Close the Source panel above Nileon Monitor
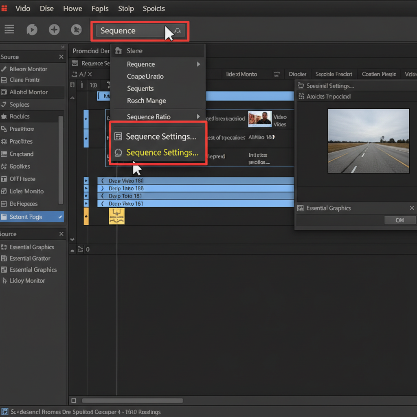The image size is (417, 417). pos(61,57)
